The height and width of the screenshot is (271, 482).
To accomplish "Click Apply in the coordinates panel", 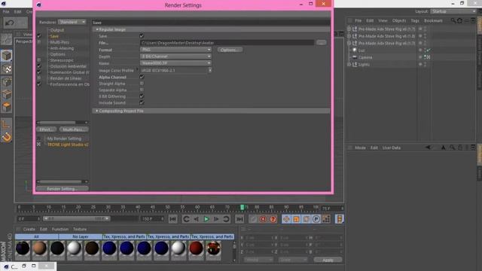I will [328, 260].
